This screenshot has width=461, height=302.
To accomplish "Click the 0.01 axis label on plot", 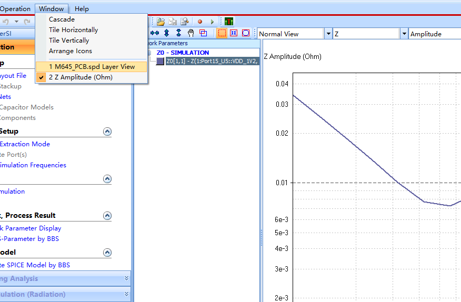I will point(282,183).
